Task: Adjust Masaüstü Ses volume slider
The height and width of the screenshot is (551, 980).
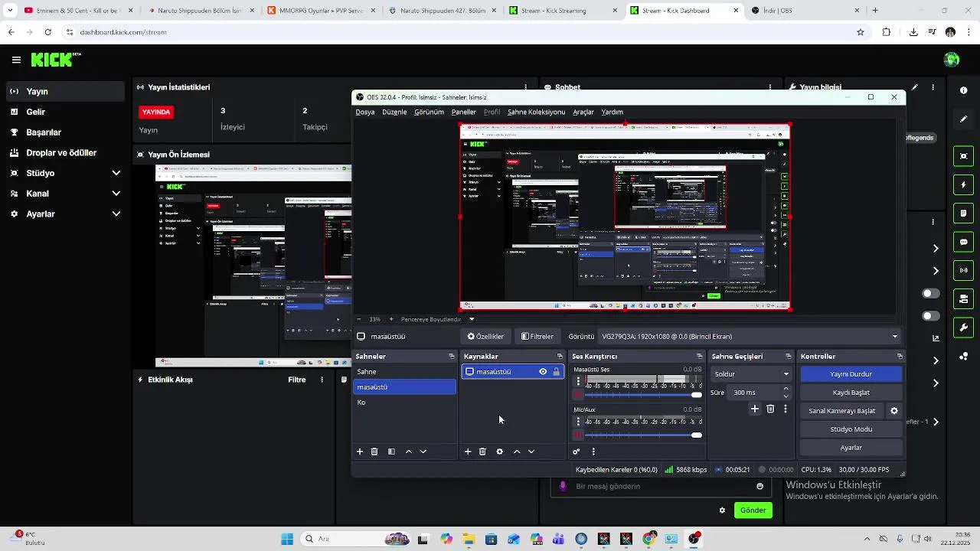Action: point(643,395)
